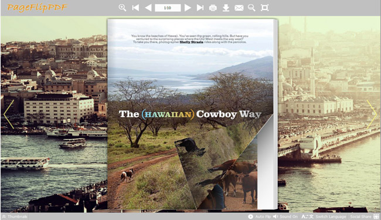Click the zoom in magnifier icon

click(x=123, y=8)
